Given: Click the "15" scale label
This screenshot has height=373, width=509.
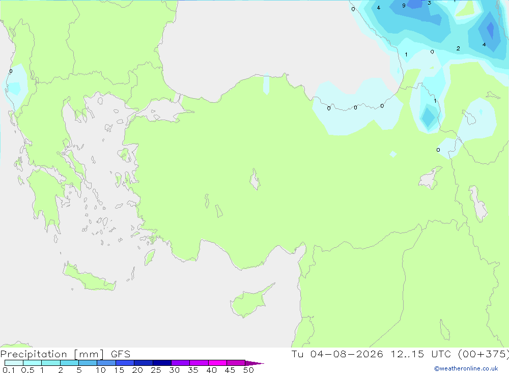Looking at the screenshot, I should (119, 370).
